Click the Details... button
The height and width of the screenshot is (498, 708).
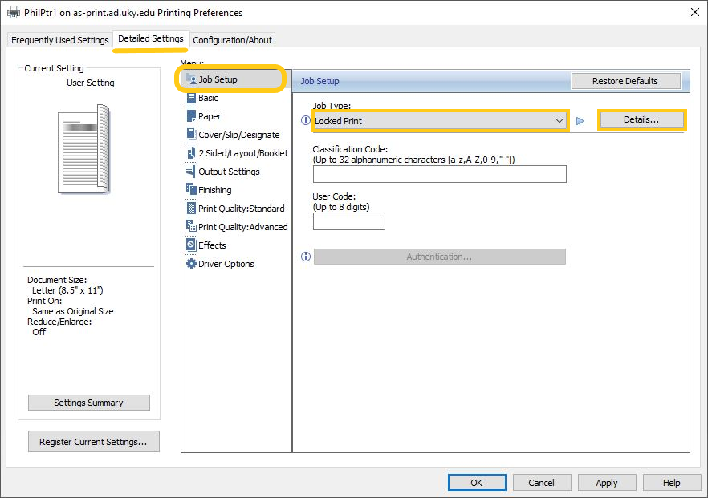coord(641,120)
